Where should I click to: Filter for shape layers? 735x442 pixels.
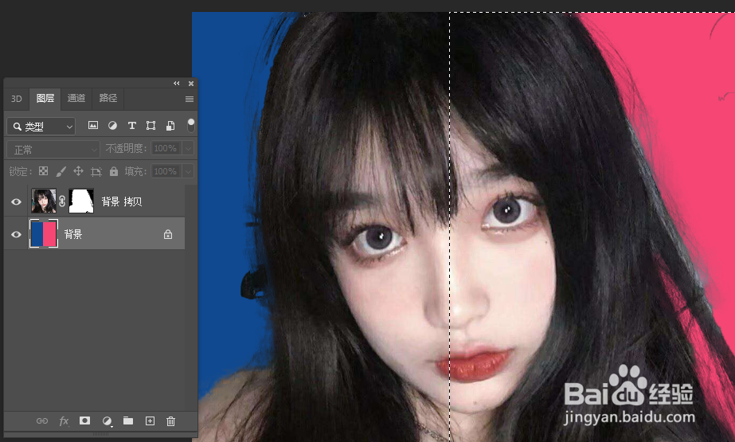[151, 125]
